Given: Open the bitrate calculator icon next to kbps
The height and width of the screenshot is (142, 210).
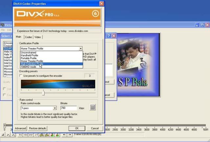Looking at the screenshot, I should 93,107.
